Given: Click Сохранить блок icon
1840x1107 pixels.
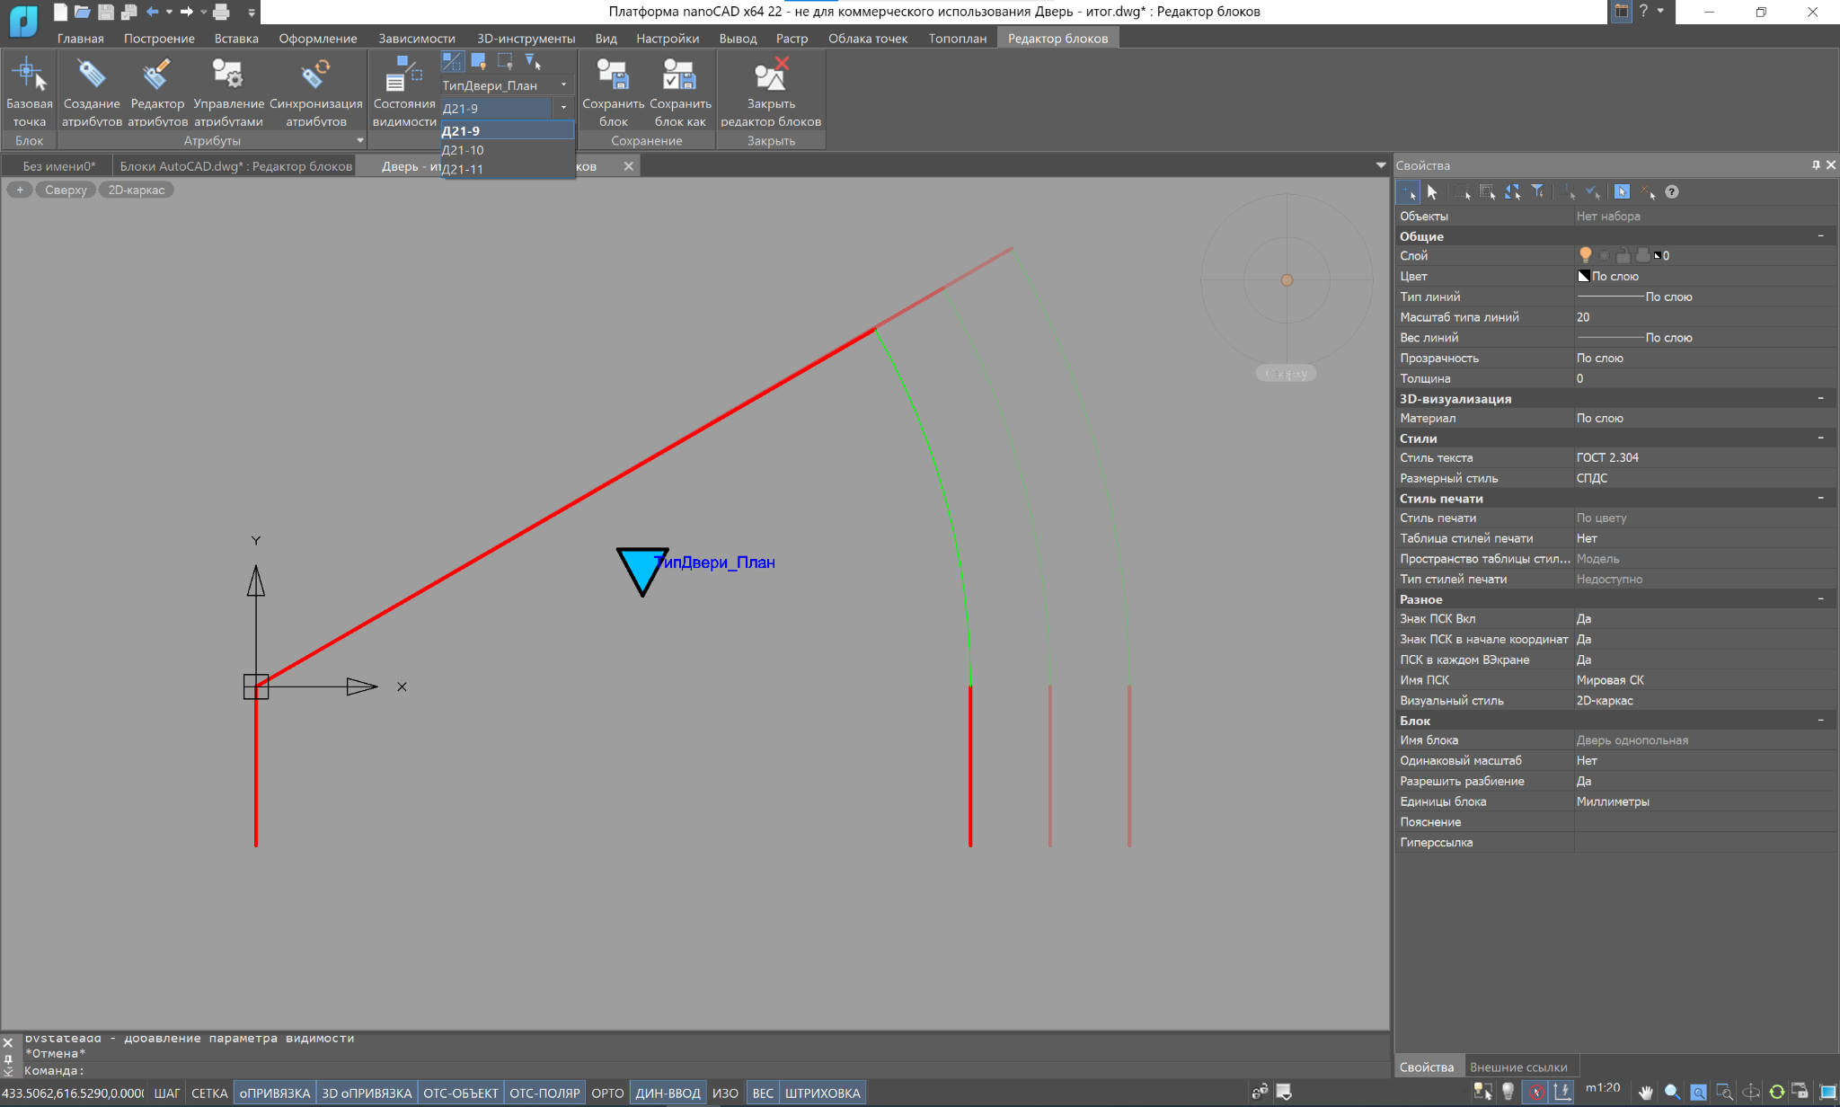Looking at the screenshot, I should (613, 75).
